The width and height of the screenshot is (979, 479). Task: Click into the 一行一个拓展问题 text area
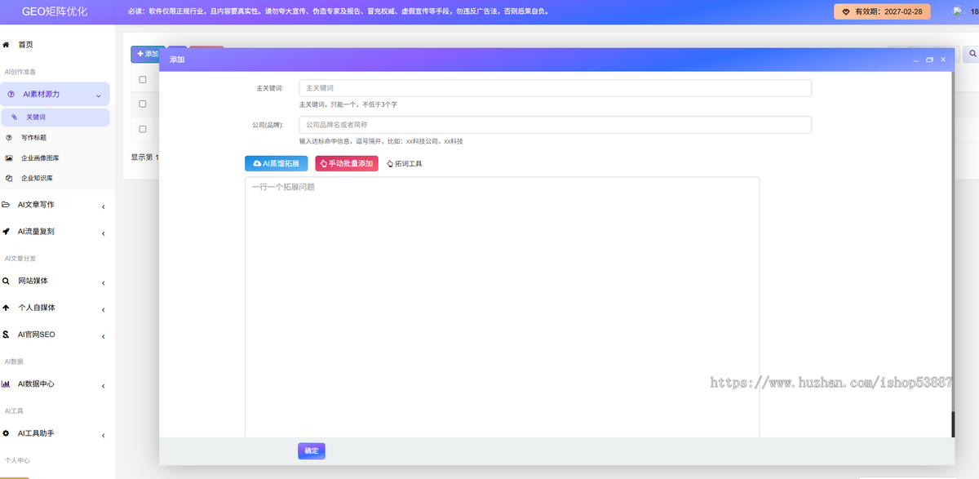coord(502,307)
